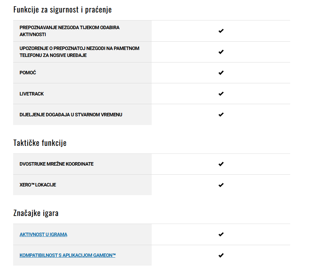
Task: Click the Dvostruke mrežne koordinate label
Action: tap(56, 164)
